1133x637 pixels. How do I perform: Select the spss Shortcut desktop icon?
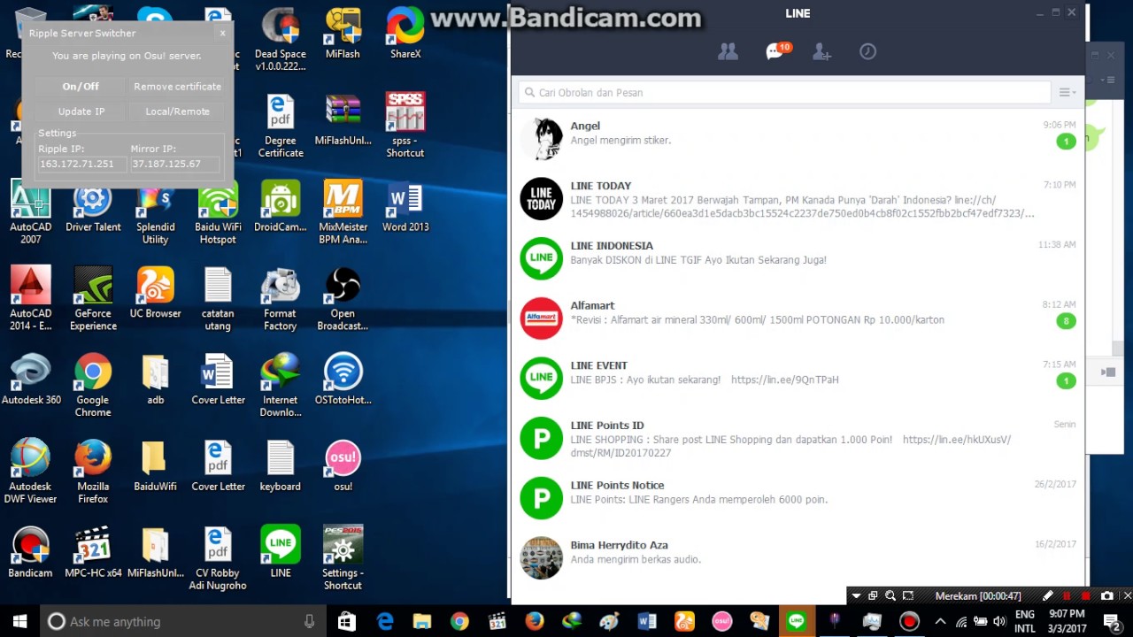405,126
